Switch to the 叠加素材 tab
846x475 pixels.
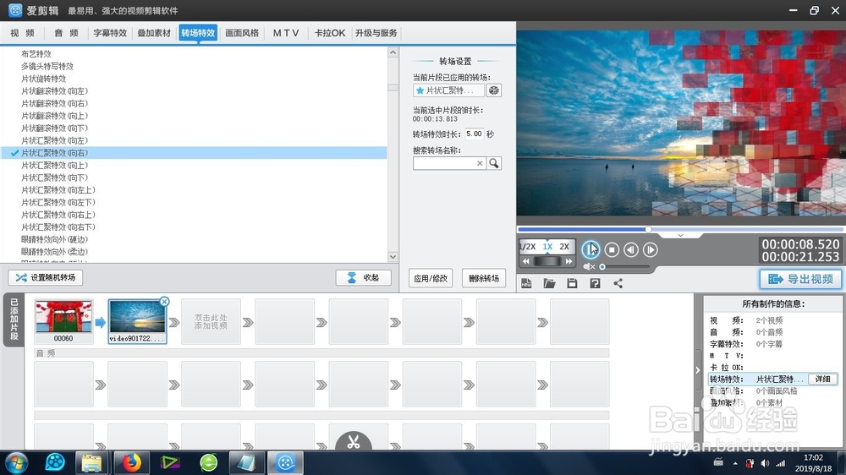coord(154,33)
